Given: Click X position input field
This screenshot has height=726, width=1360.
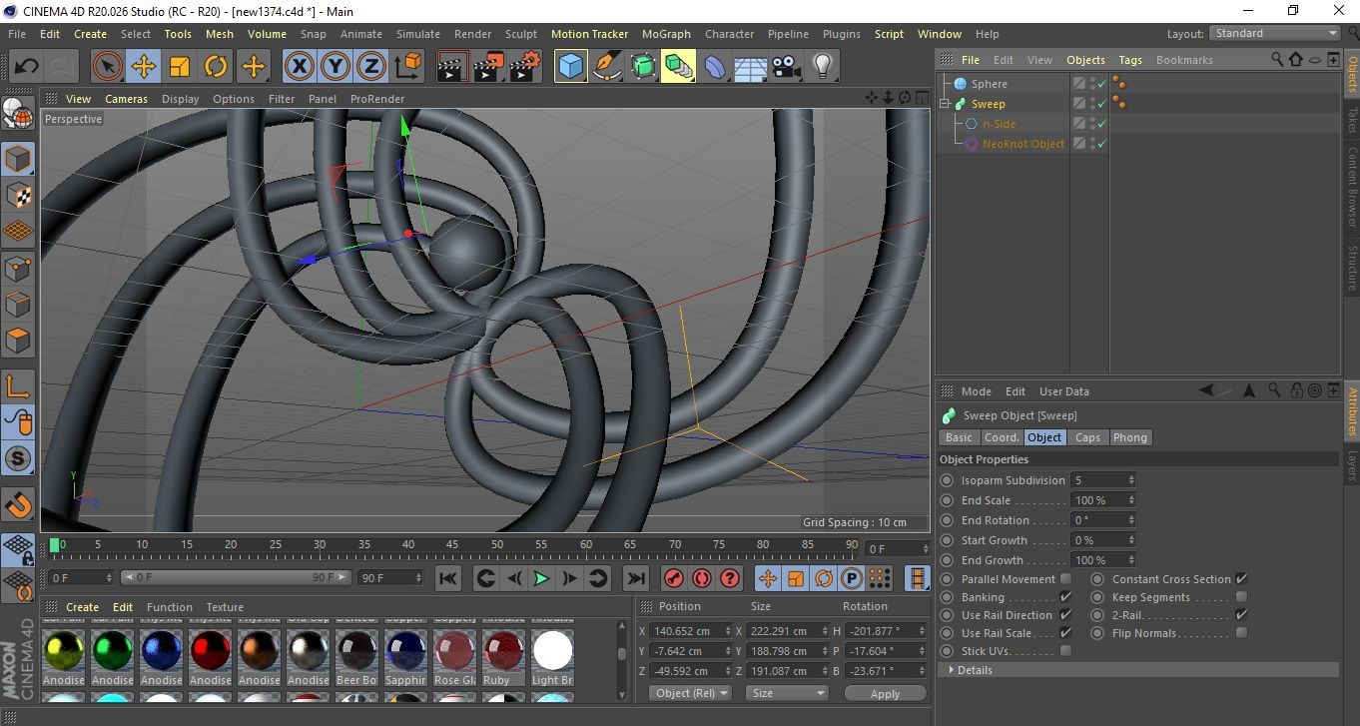Looking at the screenshot, I should coord(689,631).
